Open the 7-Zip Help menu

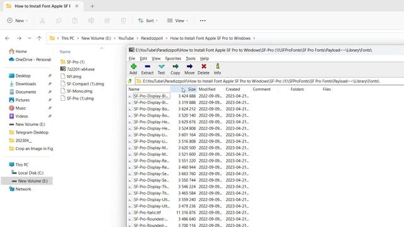(x=205, y=59)
